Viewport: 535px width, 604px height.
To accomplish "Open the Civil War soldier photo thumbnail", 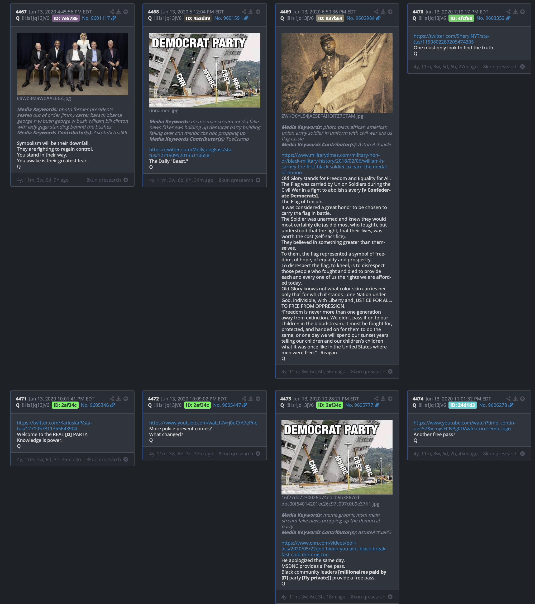I will pos(337,73).
